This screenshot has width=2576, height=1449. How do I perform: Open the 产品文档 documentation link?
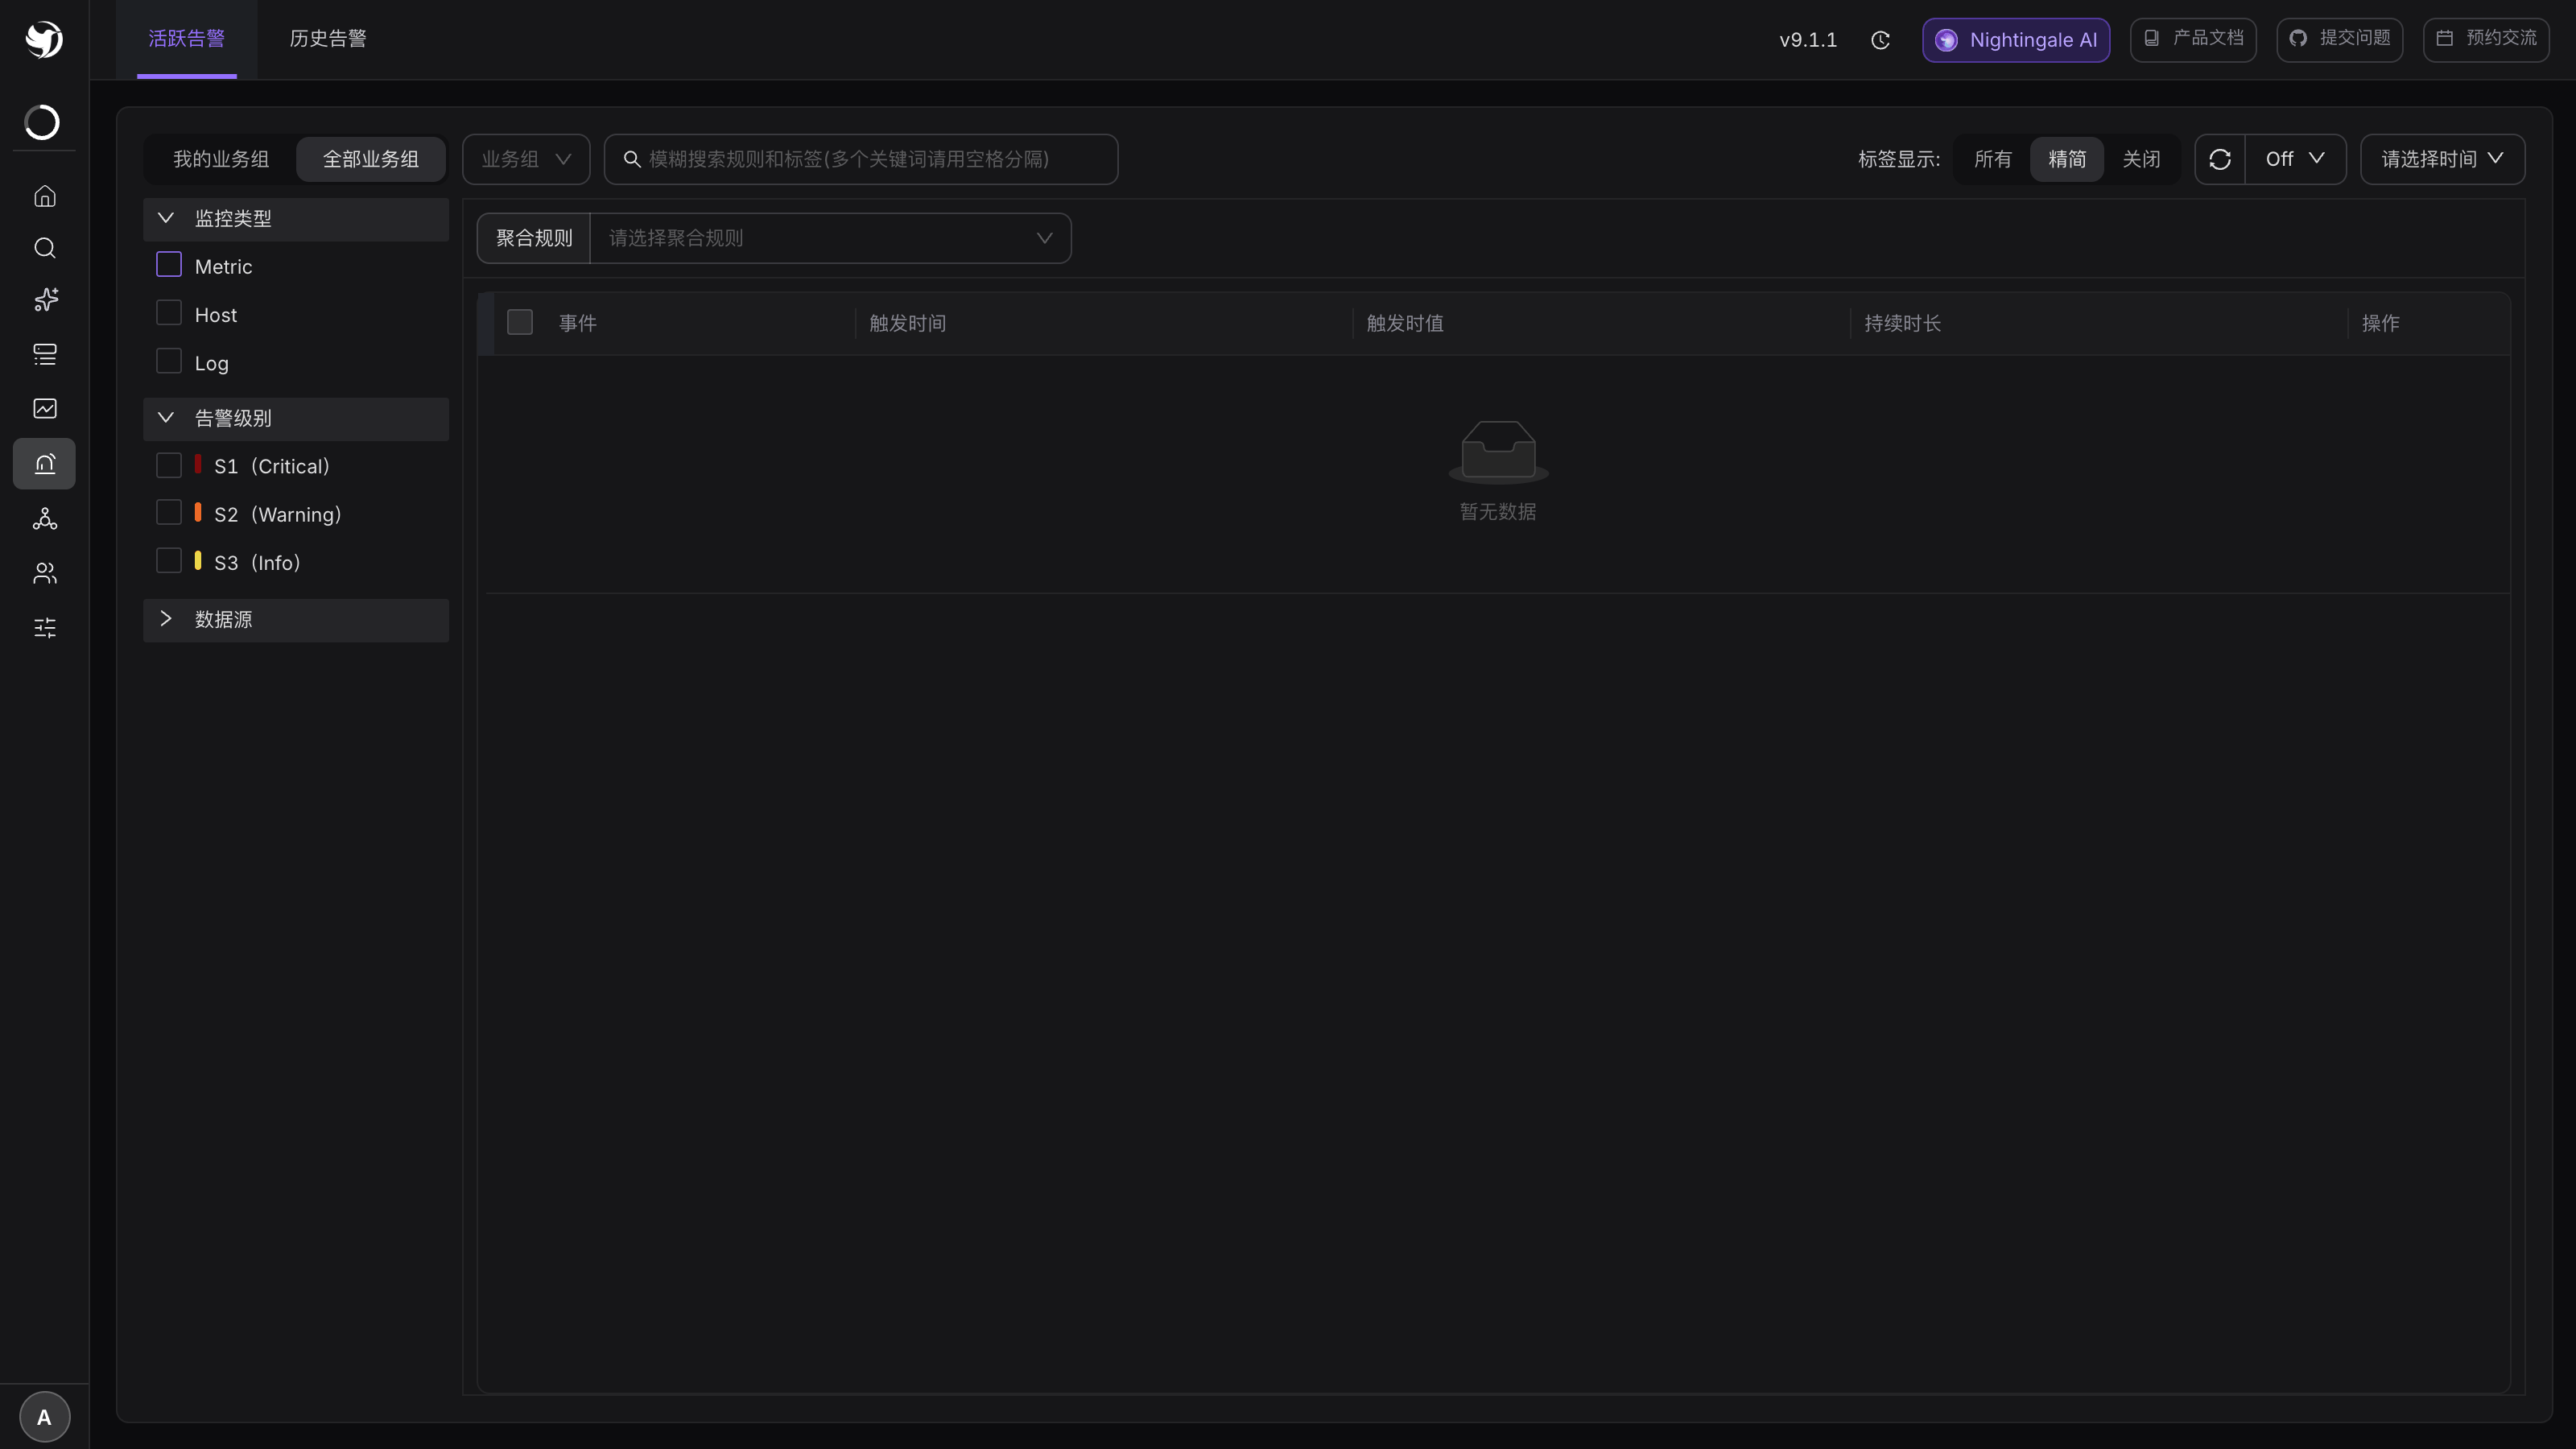(x=2193, y=39)
